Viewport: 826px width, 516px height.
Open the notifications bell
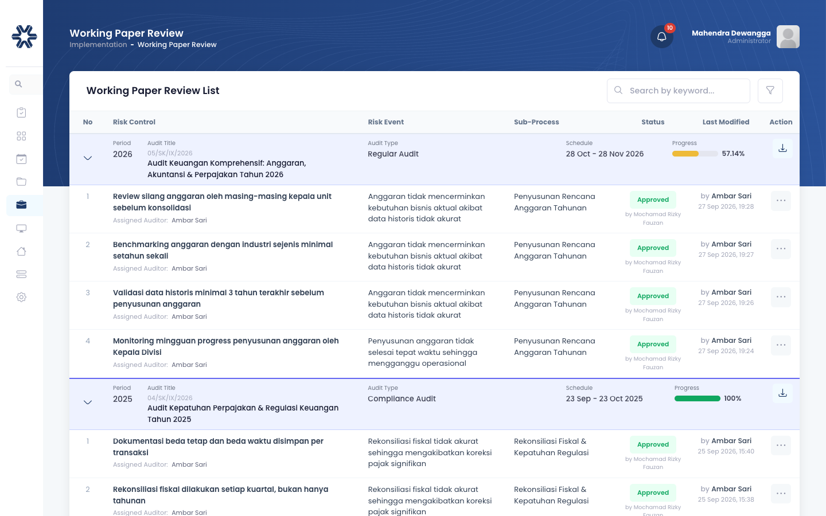click(661, 37)
